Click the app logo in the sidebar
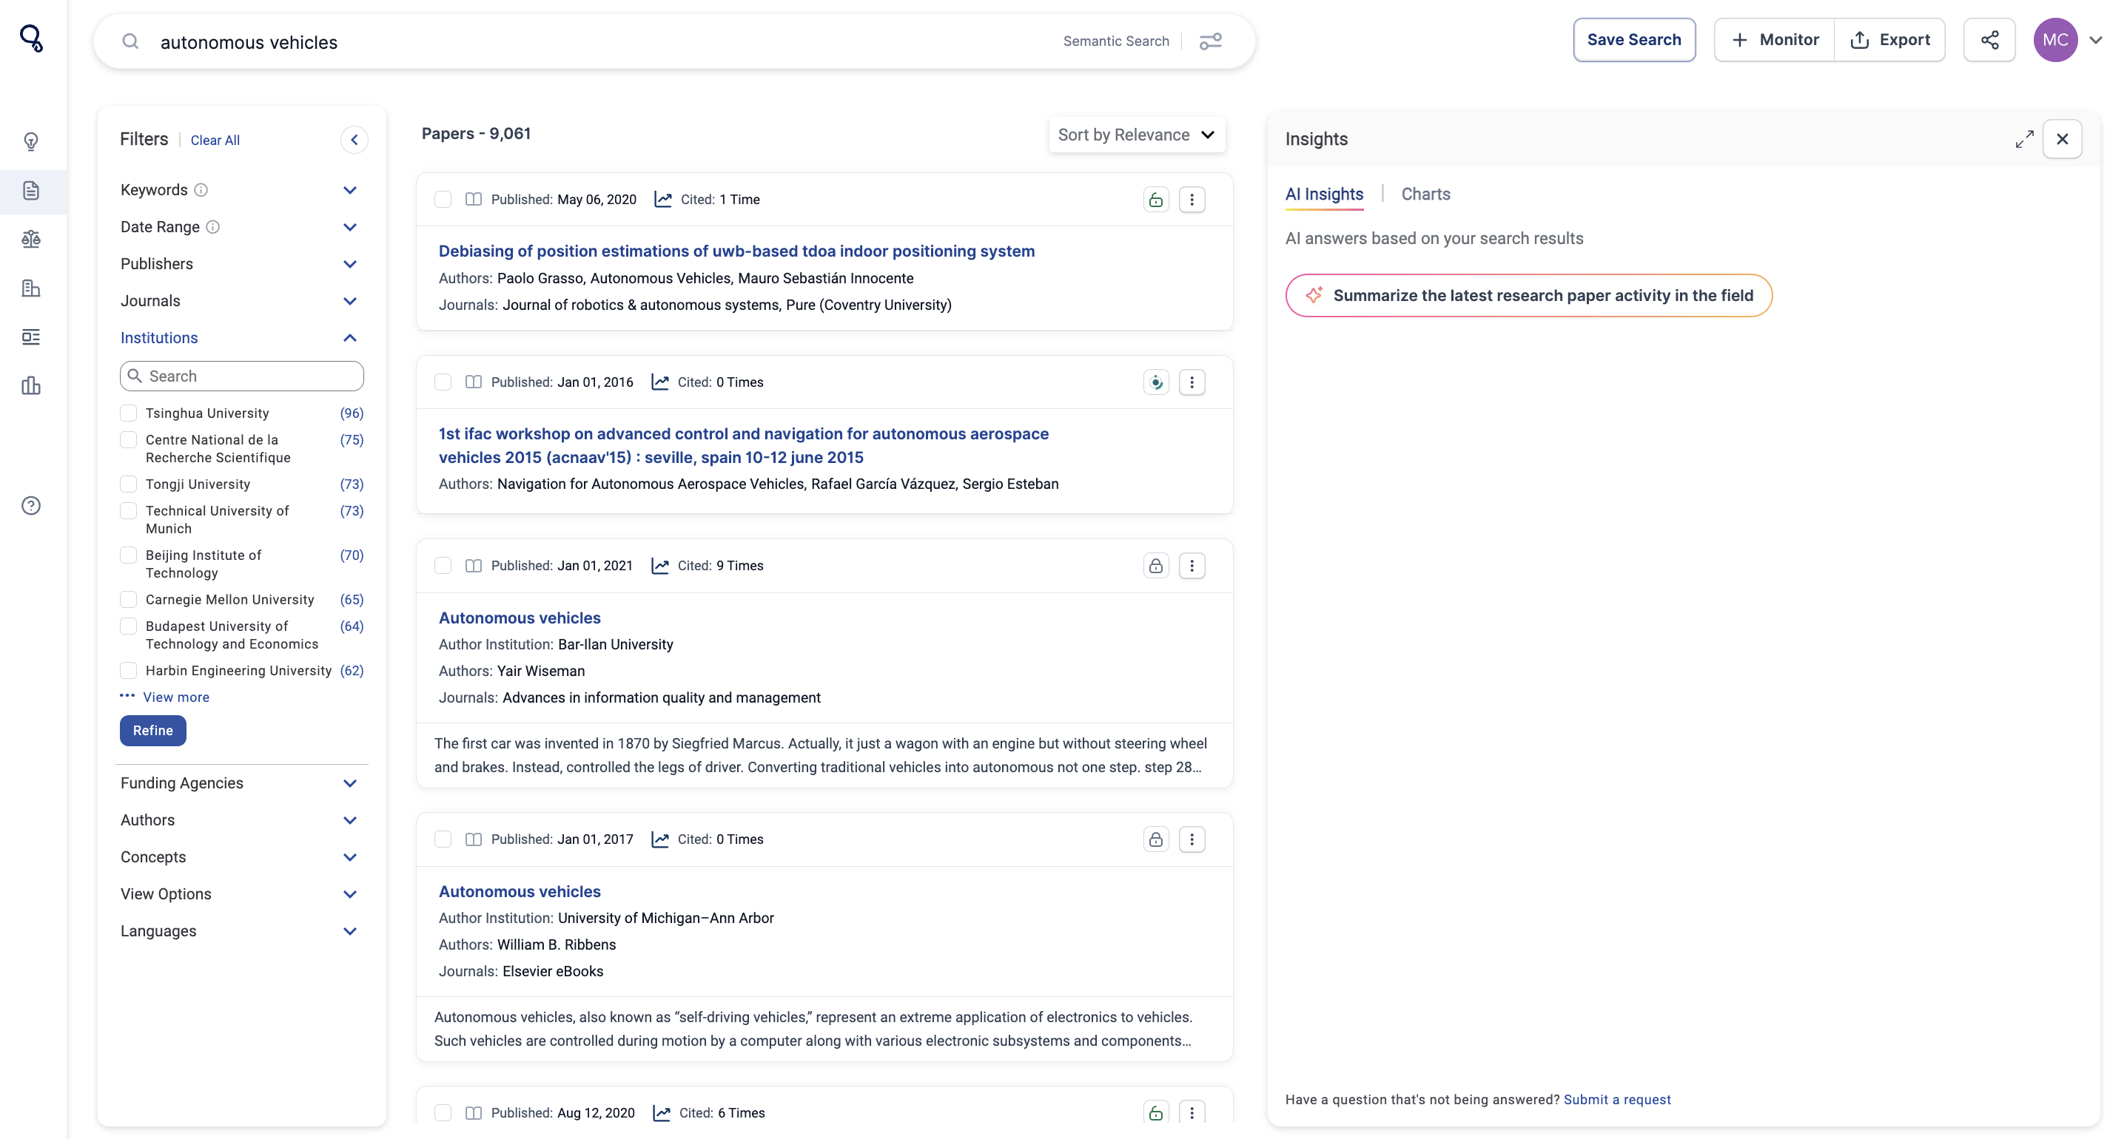The image size is (2127, 1139). tap(31, 38)
